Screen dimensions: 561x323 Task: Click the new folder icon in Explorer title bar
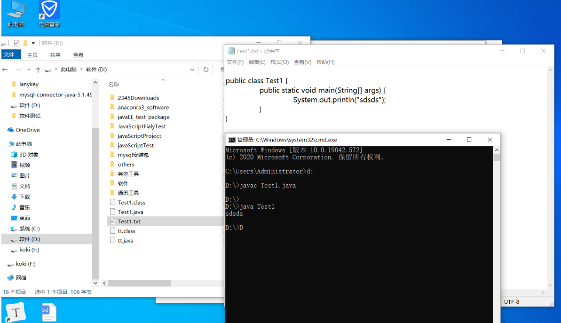(x=25, y=43)
